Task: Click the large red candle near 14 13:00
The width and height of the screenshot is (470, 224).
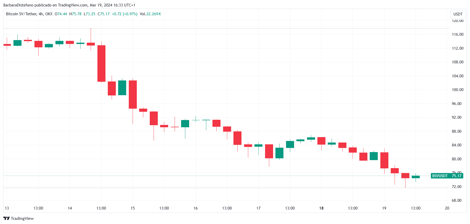Action: (x=101, y=63)
